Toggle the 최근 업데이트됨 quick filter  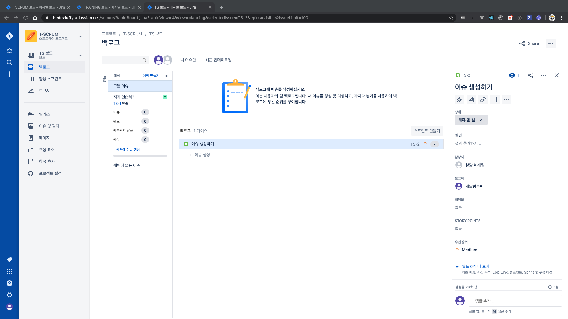point(218,60)
